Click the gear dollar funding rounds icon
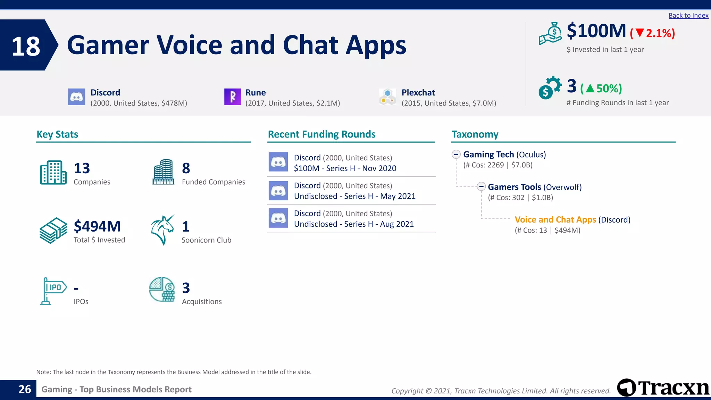Viewport: 711px width, 400px height. click(550, 87)
